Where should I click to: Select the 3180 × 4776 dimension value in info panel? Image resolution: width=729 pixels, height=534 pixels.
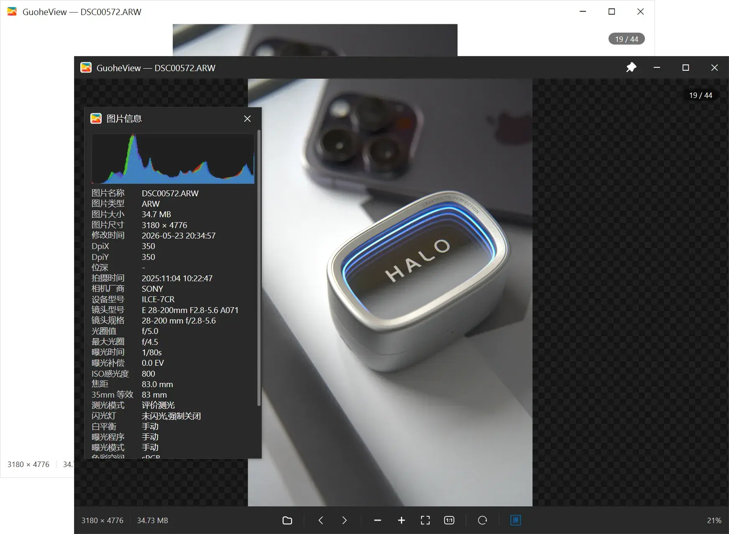[164, 225]
